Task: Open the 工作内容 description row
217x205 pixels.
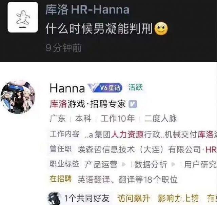Action: [x=133, y=134]
